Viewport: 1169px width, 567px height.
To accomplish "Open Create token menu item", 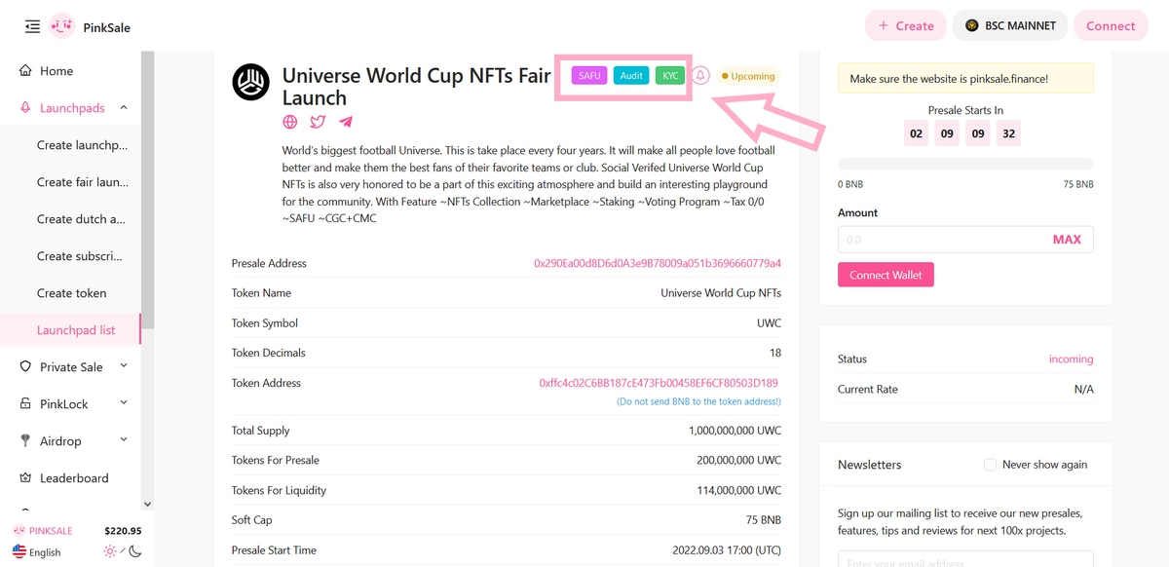I will (70, 293).
